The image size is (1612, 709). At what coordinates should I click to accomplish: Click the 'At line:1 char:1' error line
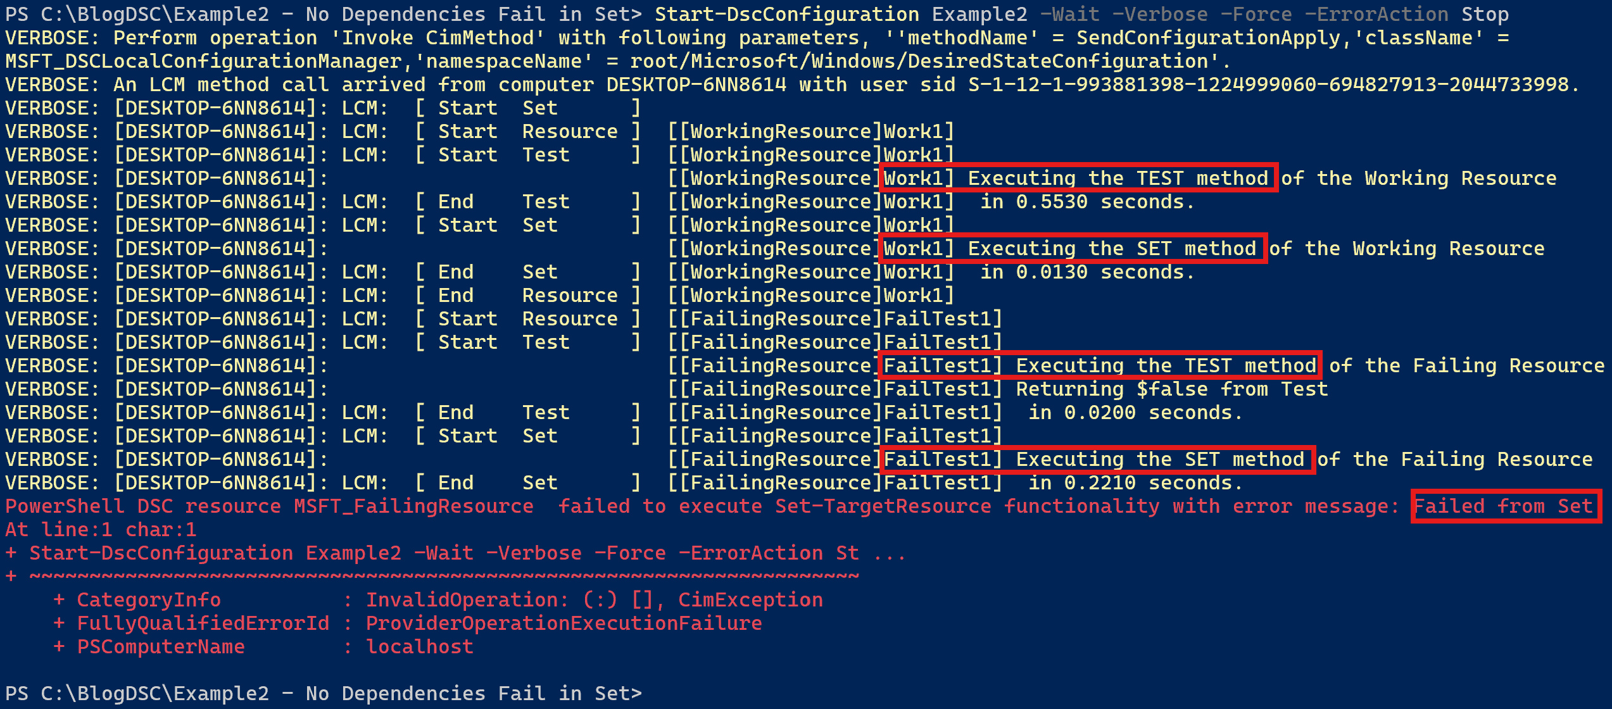[x=101, y=530]
